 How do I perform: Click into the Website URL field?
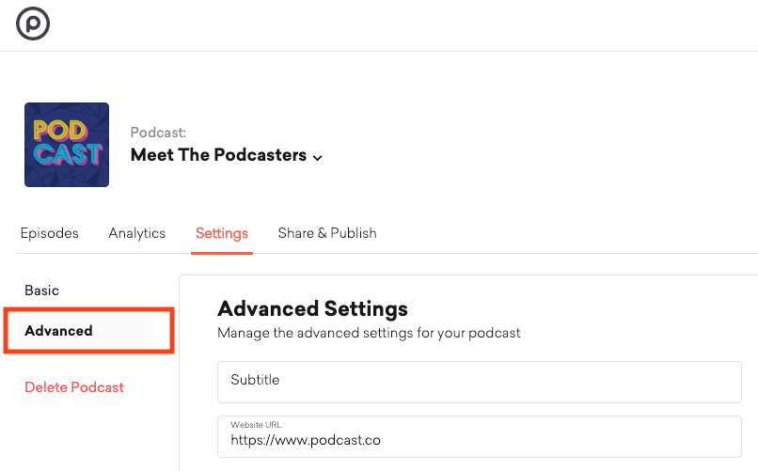(x=479, y=437)
